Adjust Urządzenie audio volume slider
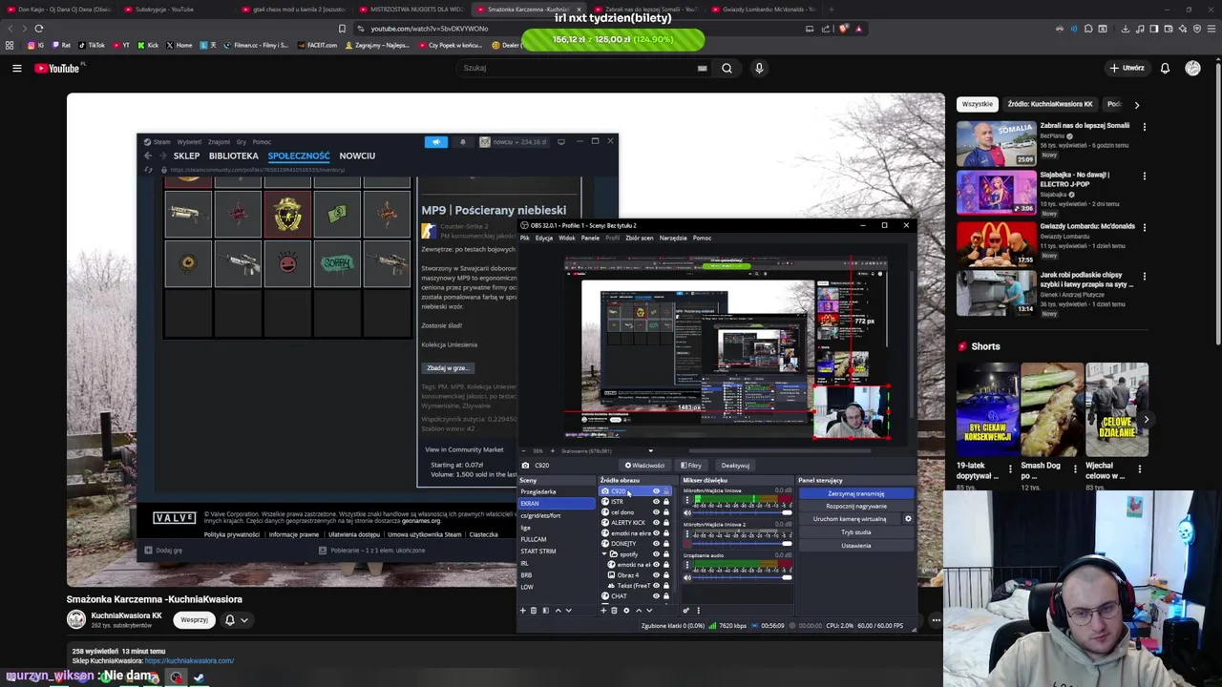 (x=742, y=577)
